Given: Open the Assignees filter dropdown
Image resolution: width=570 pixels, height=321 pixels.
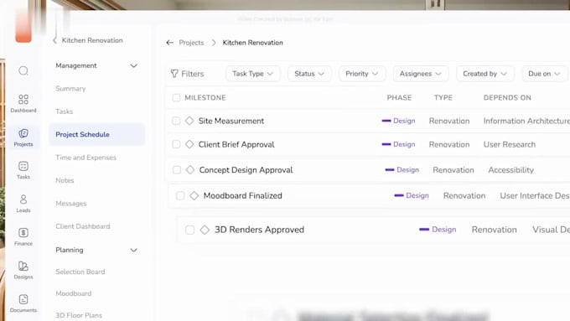Looking at the screenshot, I should pyautogui.click(x=420, y=74).
